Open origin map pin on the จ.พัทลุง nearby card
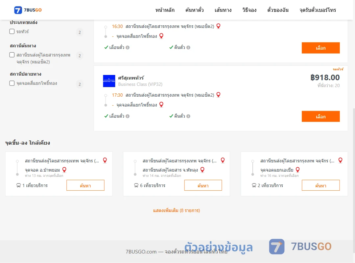The height and width of the screenshot is (263, 355). (223, 160)
